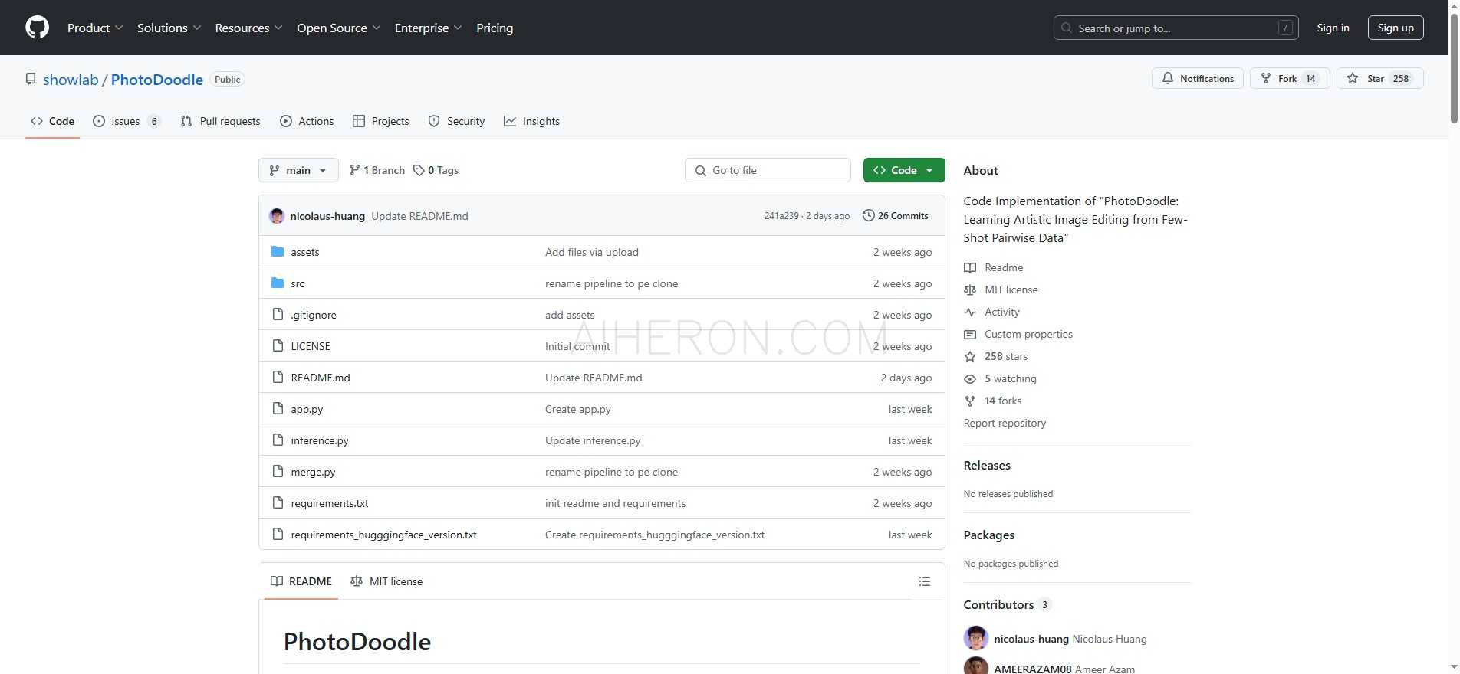
Task: Click the file icon beside .gitignore
Action: [x=278, y=314]
